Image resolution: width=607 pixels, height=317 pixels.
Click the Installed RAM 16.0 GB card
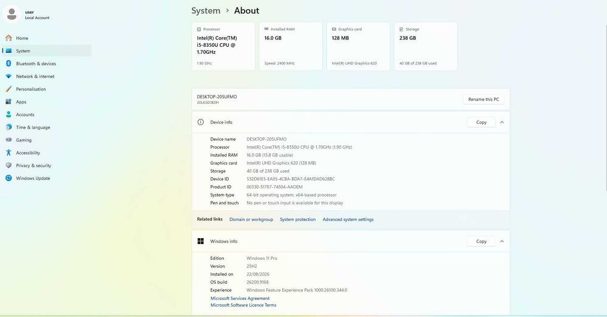click(x=291, y=46)
